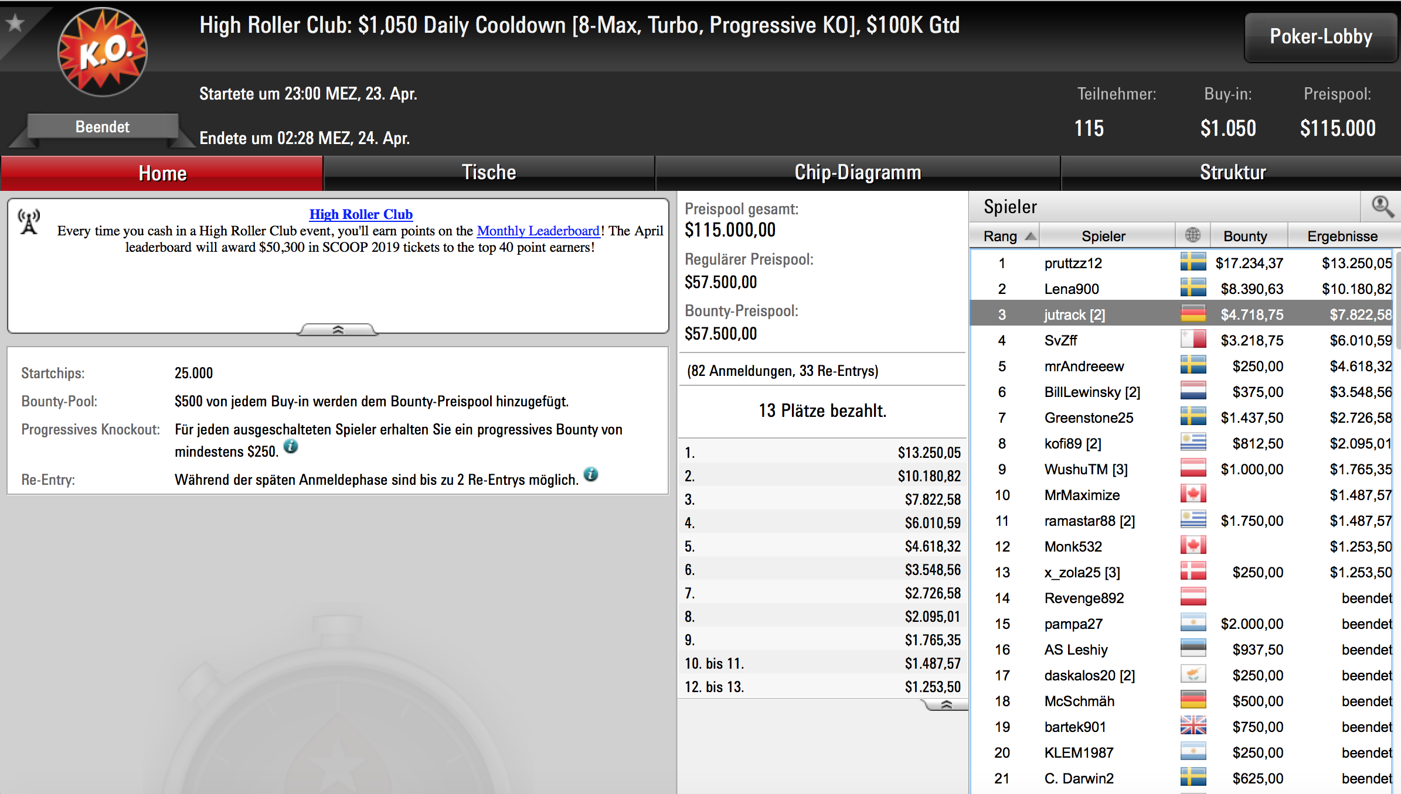Select the Struktur tab
Screen dimensions: 1401x794
click(1232, 173)
